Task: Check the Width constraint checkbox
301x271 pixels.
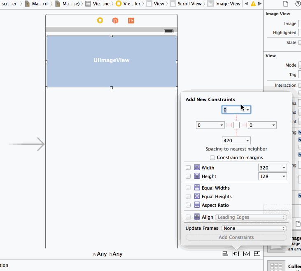Action: pos(188,167)
